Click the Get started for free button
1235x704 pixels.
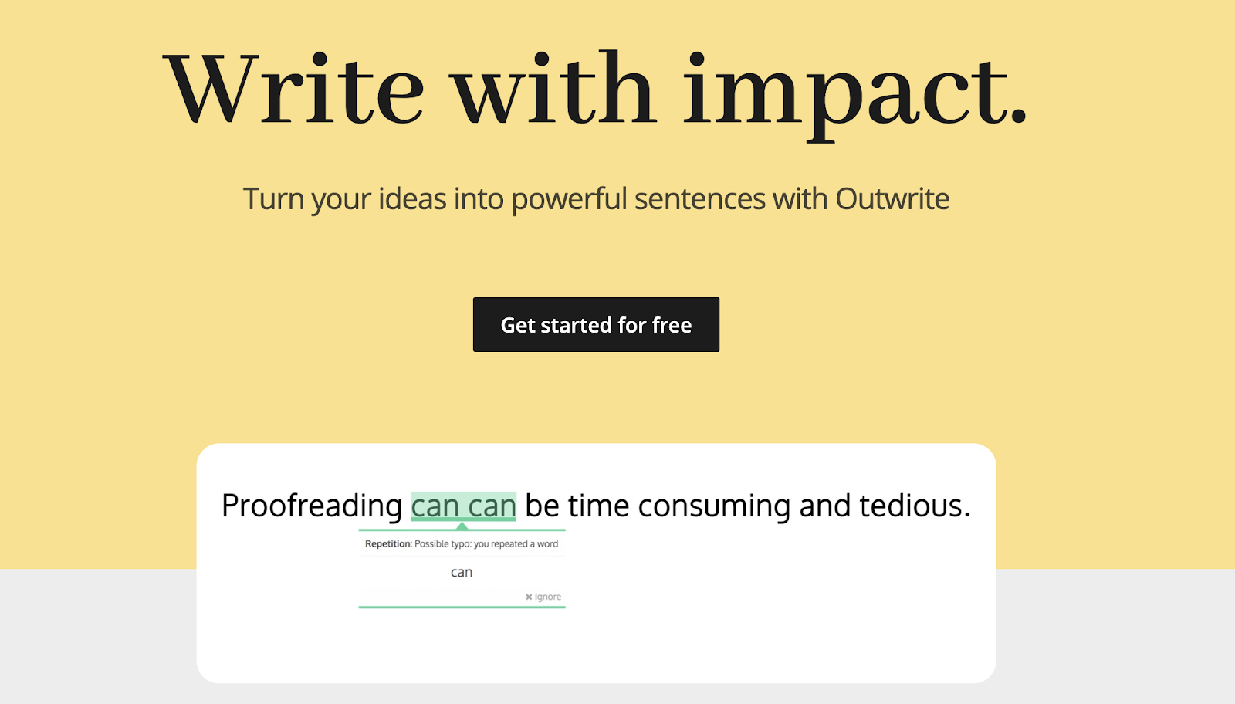(596, 325)
